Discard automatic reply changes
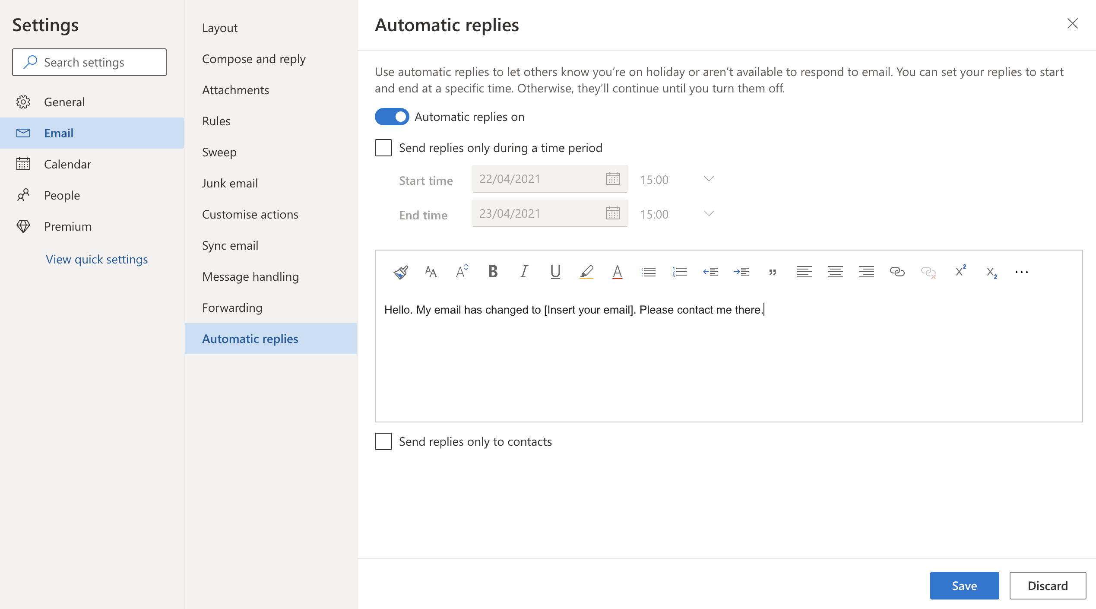1096x609 pixels. pyautogui.click(x=1048, y=586)
